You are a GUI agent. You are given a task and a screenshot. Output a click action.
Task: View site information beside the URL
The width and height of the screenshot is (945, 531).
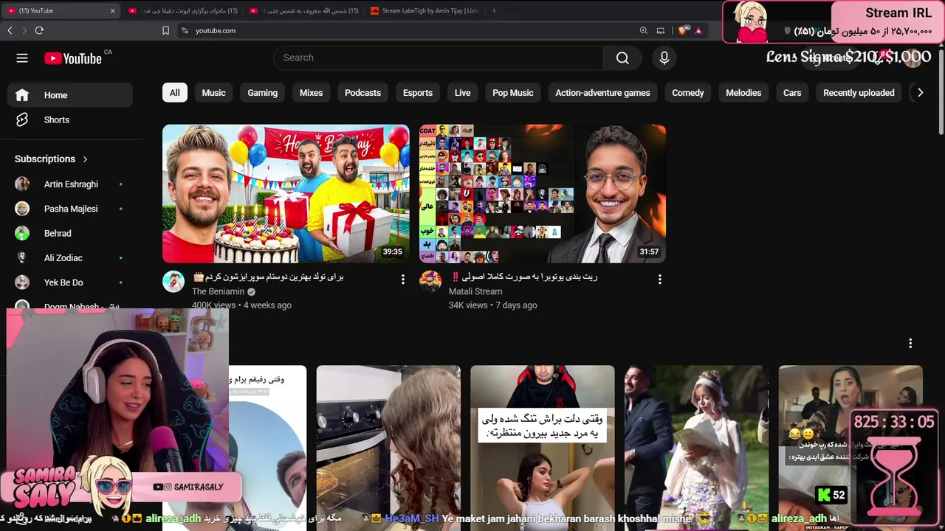click(185, 30)
